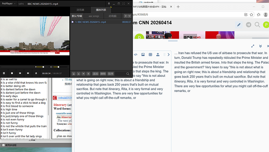Select the aac songs playlist tab
Viewport: 269px width, 152px height.
pyautogui.click(x=94, y=16)
